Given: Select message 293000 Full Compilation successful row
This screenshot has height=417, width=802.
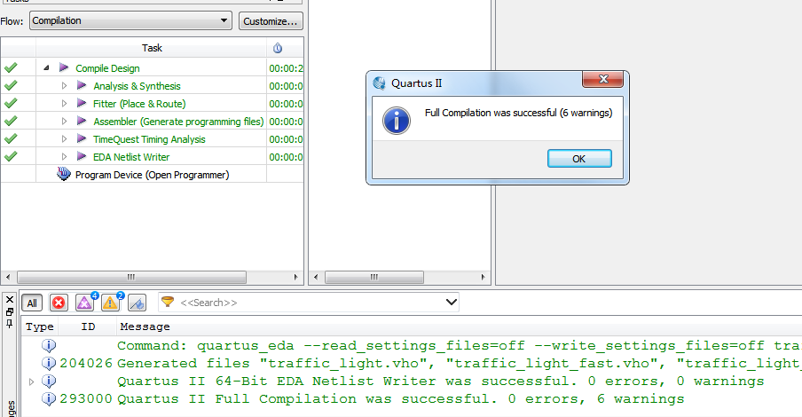Looking at the screenshot, I should coord(412,399).
